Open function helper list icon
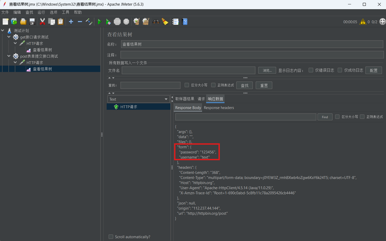Viewport: 386px width, 241px height. [x=176, y=22]
